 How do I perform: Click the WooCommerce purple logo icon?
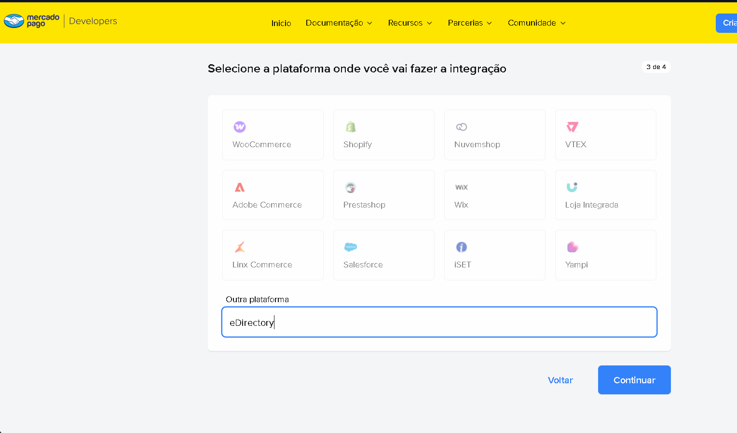[x=240, y=127]
